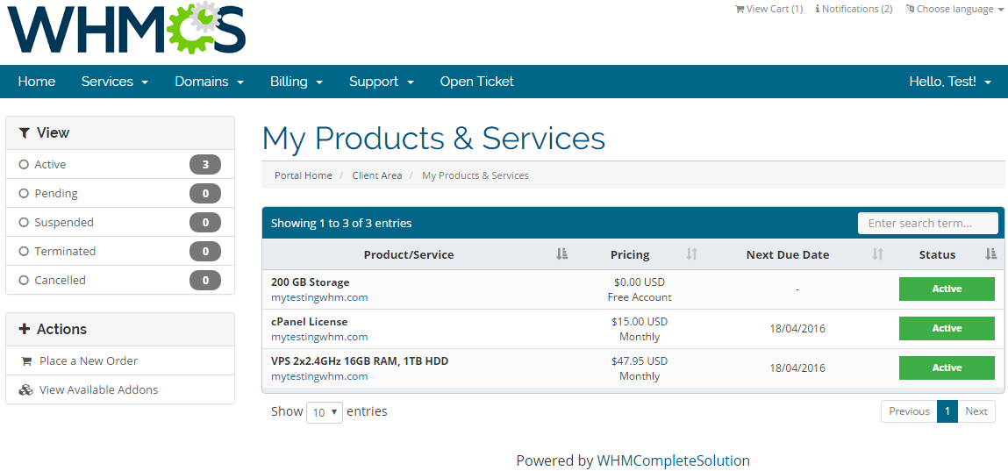Click Showing 1 to 3 of 3 entries
Viewport: 1008px width, 471px height.
pos(341,224)
